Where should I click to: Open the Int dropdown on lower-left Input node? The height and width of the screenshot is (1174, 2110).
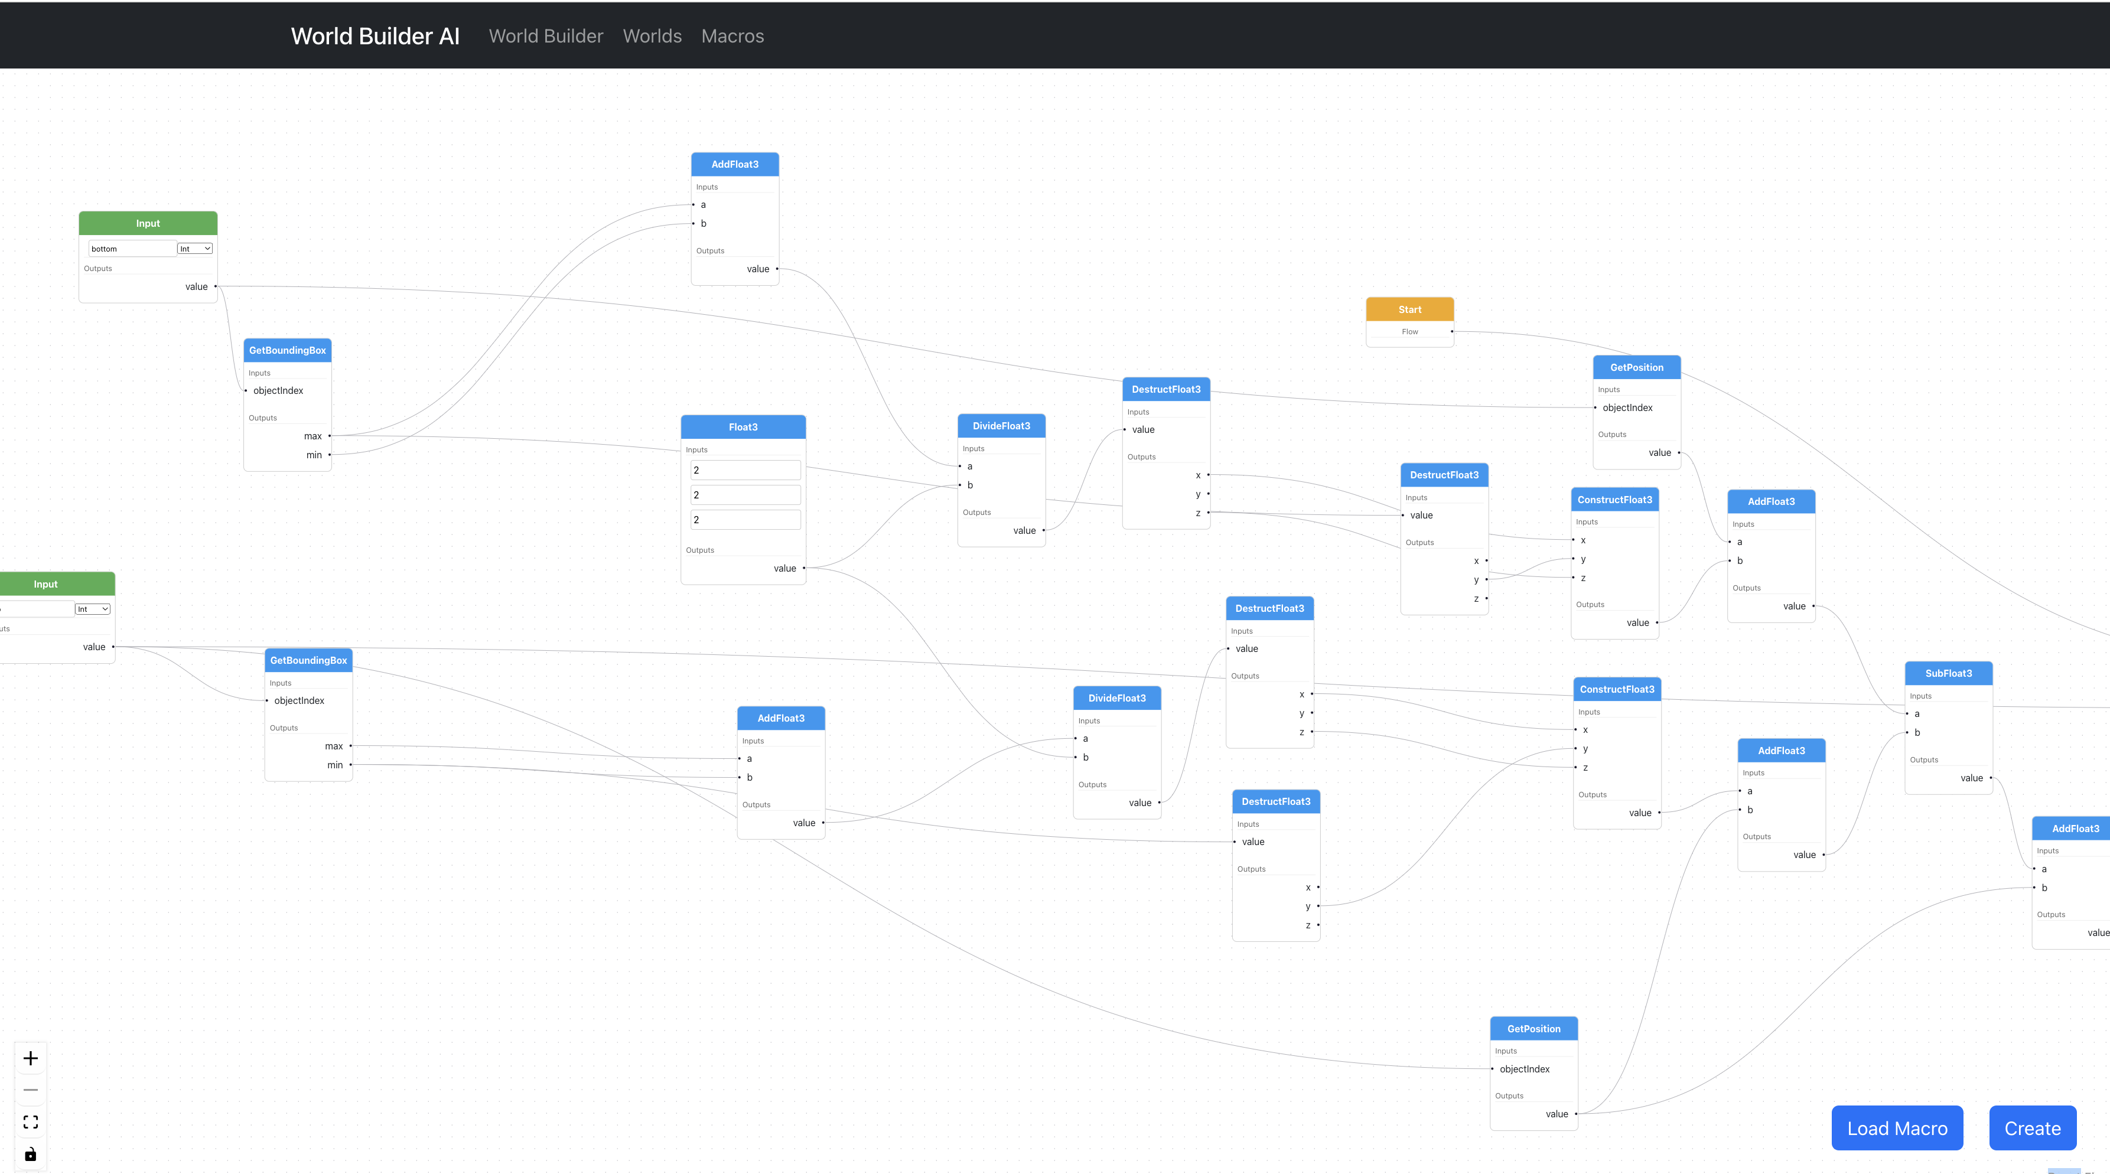pos(93,609)
